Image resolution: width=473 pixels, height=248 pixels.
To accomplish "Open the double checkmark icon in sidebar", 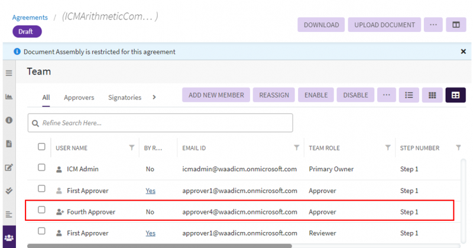I will click(9, 191).
